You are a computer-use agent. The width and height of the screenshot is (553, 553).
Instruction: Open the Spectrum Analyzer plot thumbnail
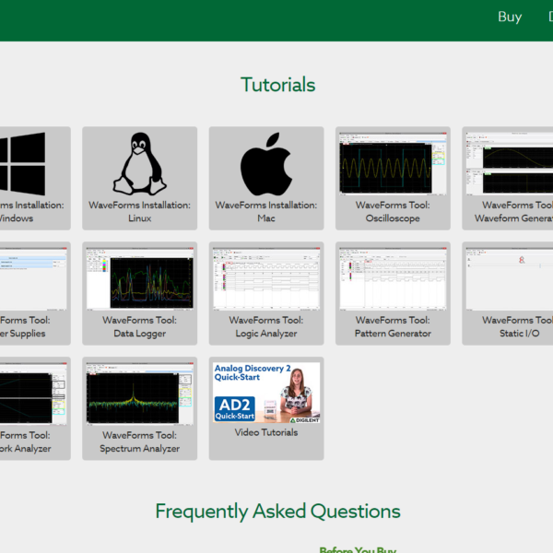(139, 393)
